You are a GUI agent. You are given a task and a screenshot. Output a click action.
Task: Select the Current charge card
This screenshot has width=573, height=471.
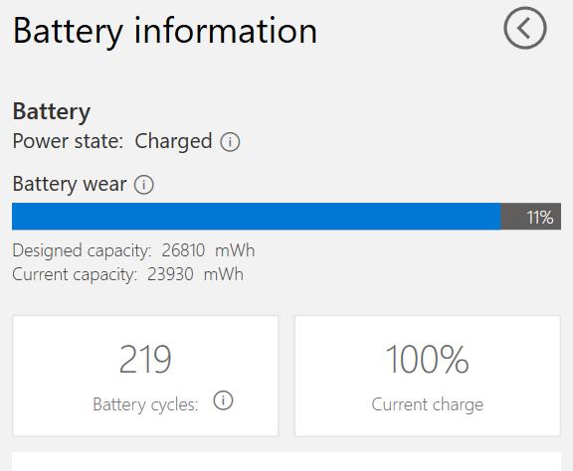pyautogui.click(x=428, y=376)
